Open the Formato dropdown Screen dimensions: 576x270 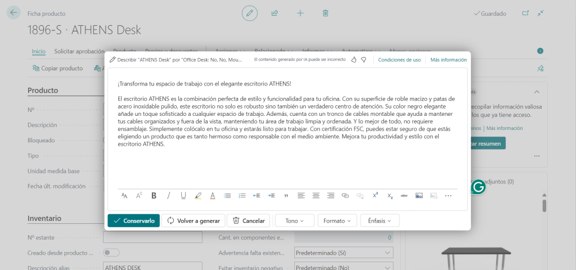click(337, 220)
